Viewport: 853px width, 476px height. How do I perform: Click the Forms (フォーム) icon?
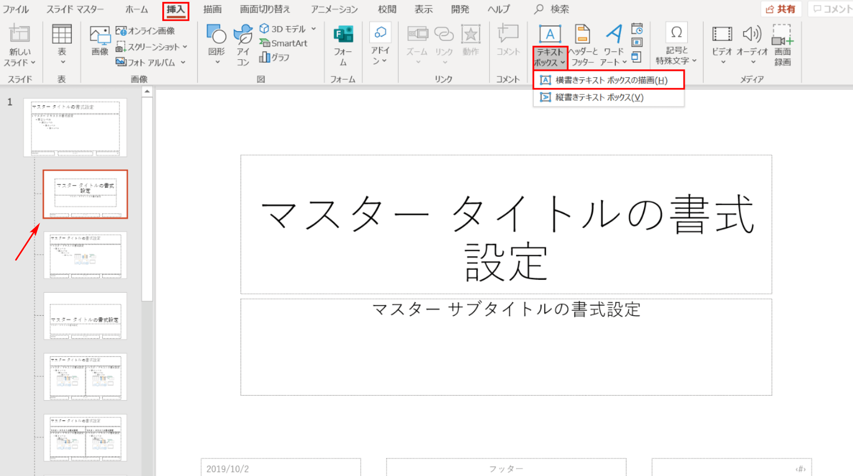pyautogui.click(x=343, y=34)
